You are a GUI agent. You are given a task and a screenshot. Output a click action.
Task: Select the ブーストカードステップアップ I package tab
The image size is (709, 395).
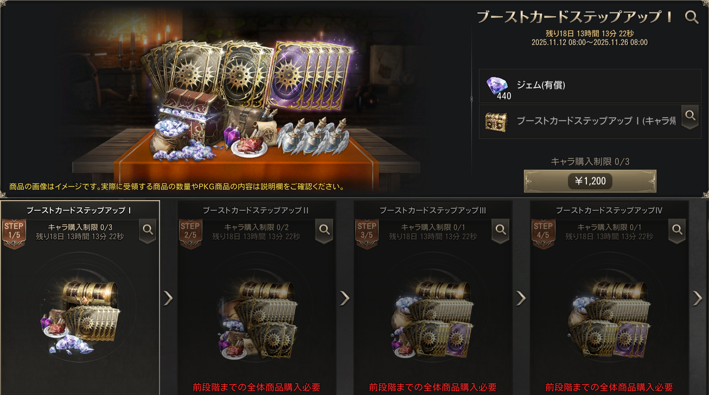(80, 210)
